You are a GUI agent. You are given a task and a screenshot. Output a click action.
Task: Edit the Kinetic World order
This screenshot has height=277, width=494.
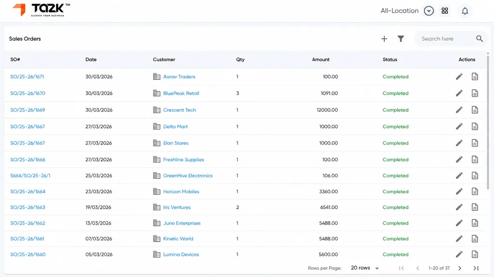[459, 239]
